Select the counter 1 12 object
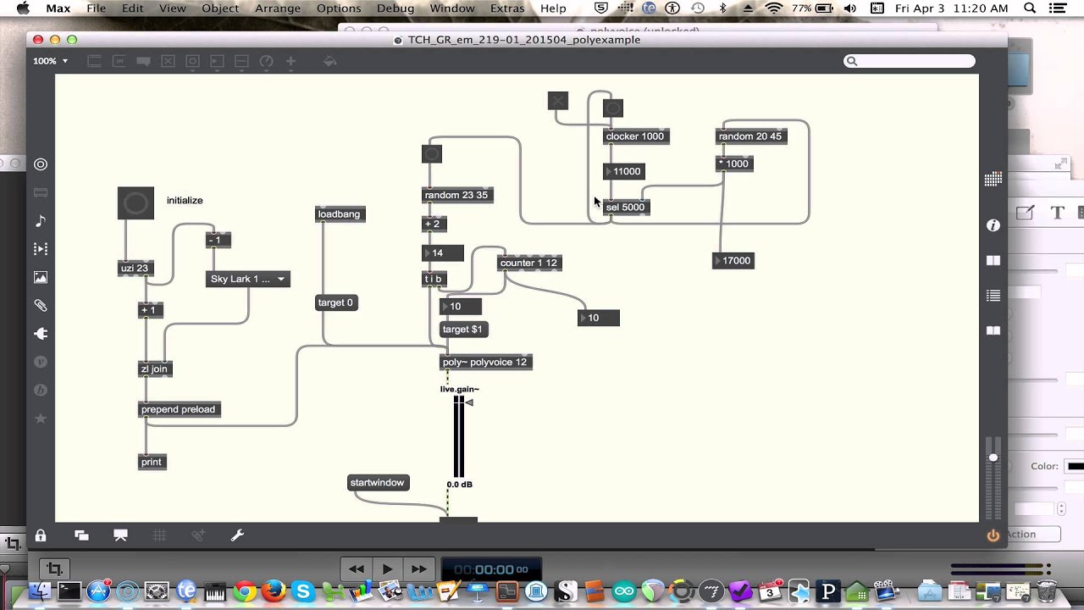The image size is (1084, 610). [528, 263]
